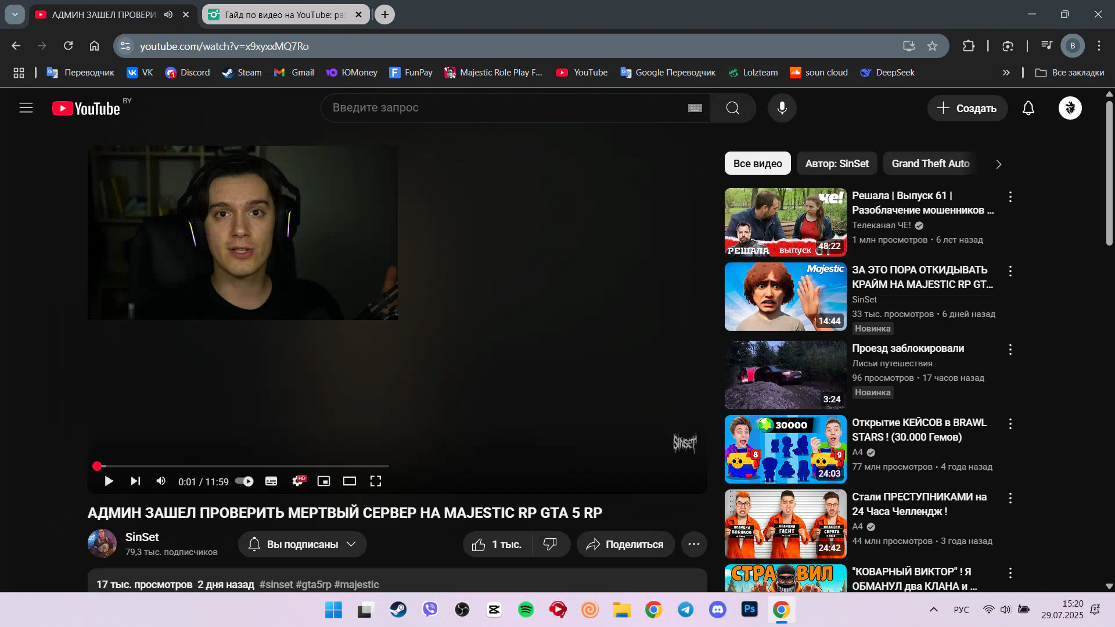Open YouTube notifications bell
Image resolution: width=1115 pixels, height=627 pixels.
click(x=1028, y=108)
